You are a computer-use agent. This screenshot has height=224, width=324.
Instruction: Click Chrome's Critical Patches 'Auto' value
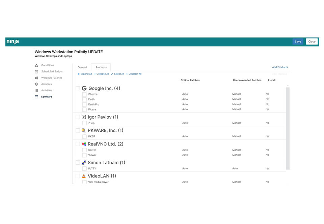(x=185, y=94)
